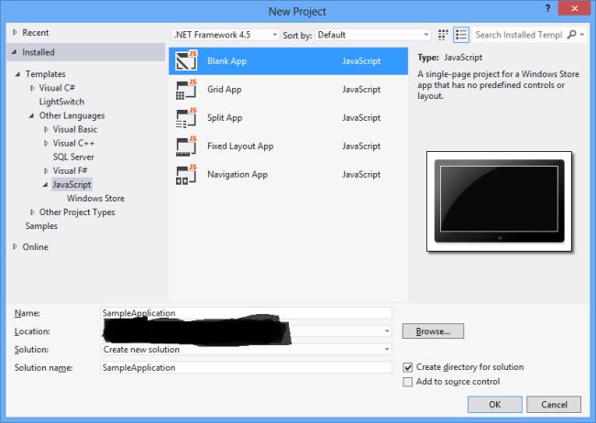596x423 pixels.
Task: Expand the Online section
Action: click(x=15, y=247)
